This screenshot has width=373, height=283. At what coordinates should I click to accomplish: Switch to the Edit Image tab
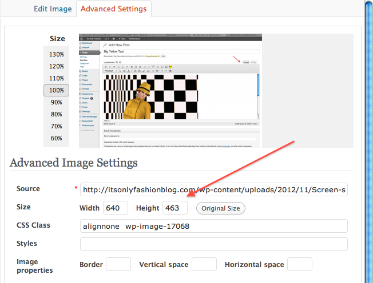[53, 9]
